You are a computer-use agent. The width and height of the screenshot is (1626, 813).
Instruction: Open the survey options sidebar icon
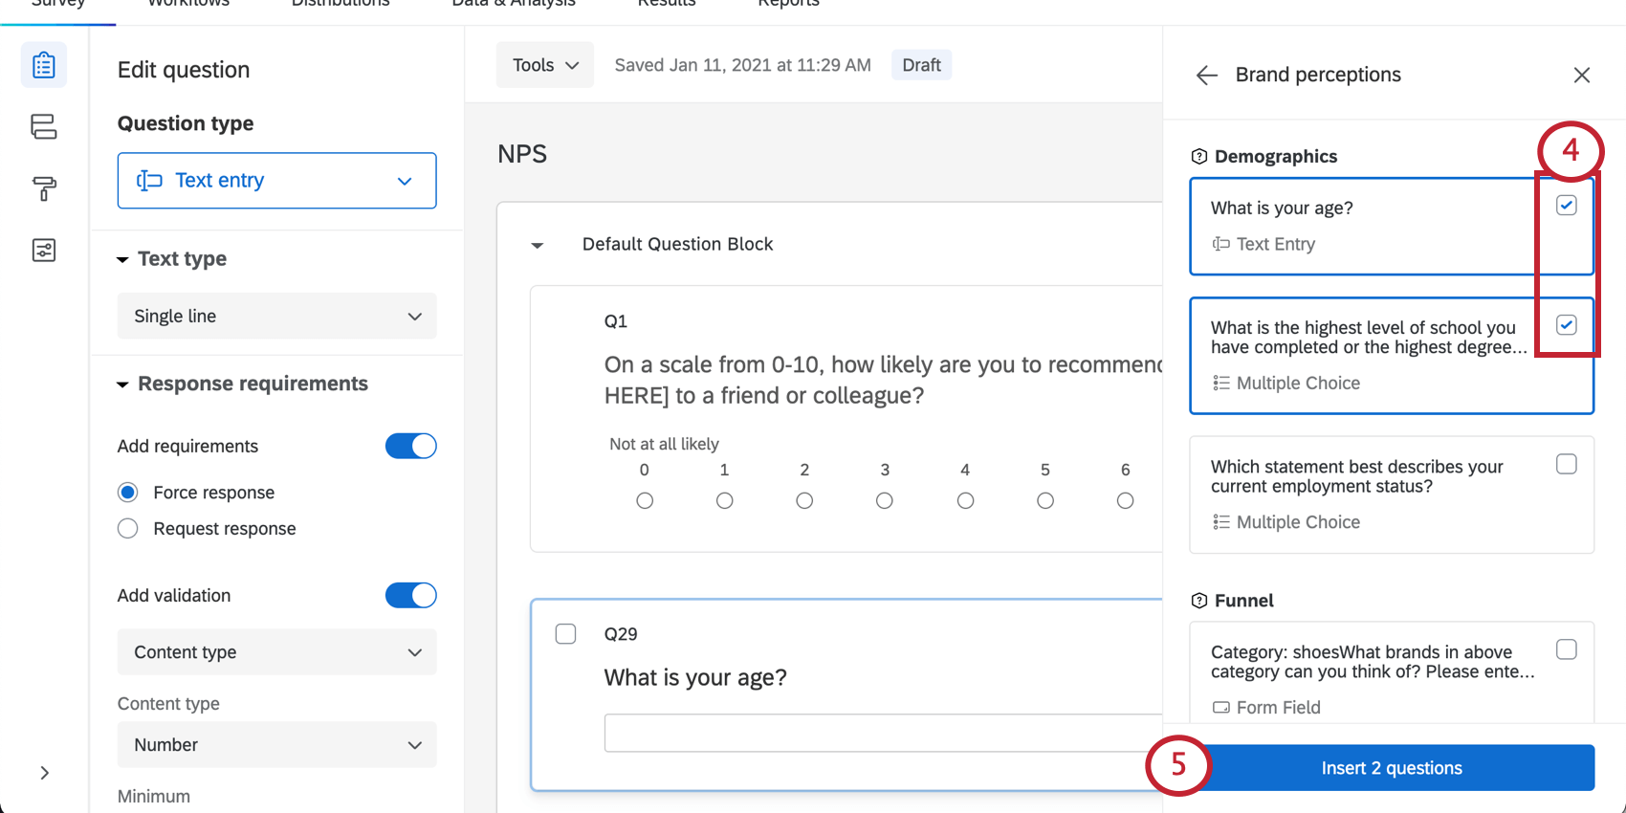(x=44, y=251)
